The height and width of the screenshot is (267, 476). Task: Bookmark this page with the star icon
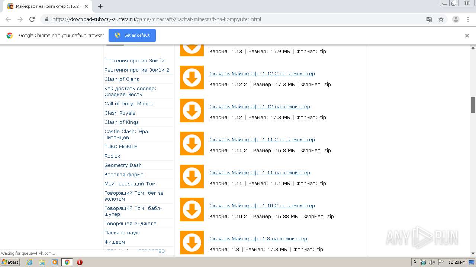point(441,19)
